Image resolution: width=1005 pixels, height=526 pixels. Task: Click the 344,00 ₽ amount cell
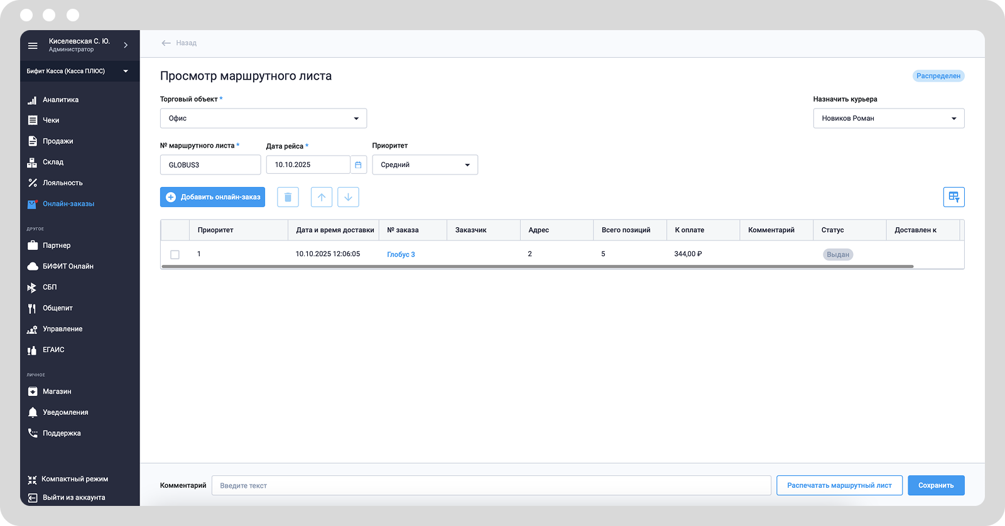[x=688, y=254]
